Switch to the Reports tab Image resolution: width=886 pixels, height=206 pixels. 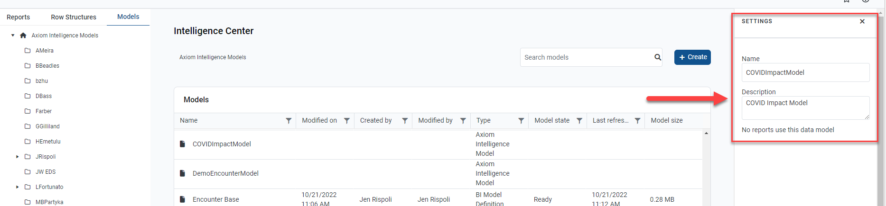pyautogui.click(x=18, y=17)
